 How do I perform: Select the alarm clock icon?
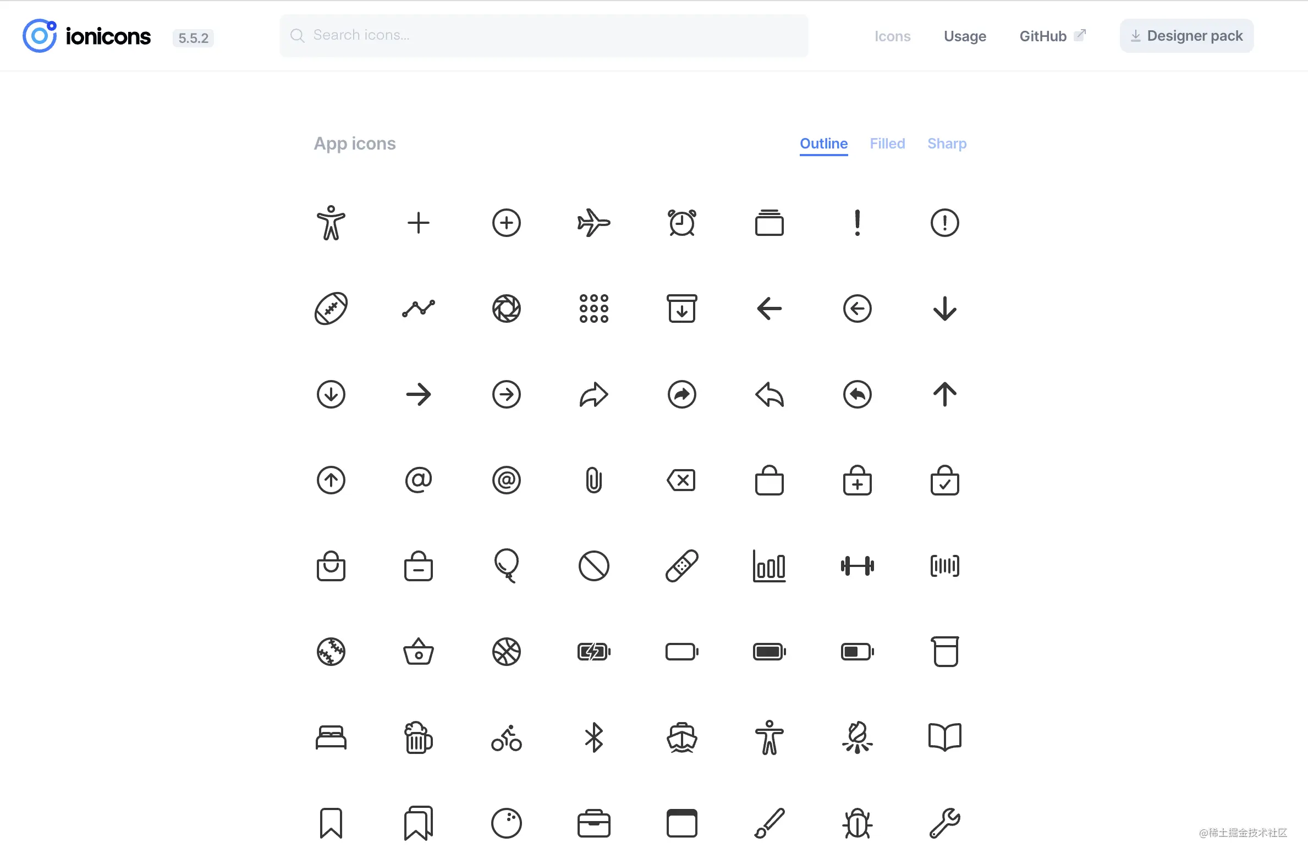pos(682,223)
